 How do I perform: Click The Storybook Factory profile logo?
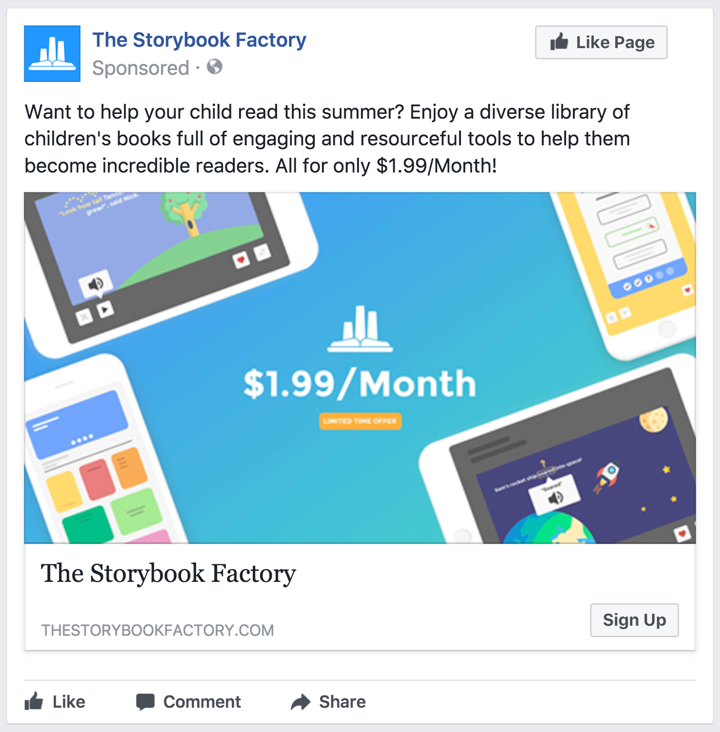pyautogui.click(x=52, y=54)
